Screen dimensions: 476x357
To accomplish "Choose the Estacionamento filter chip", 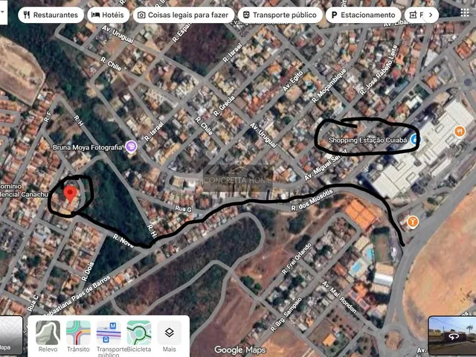I will pyautogui.click(x=363, y=15).
